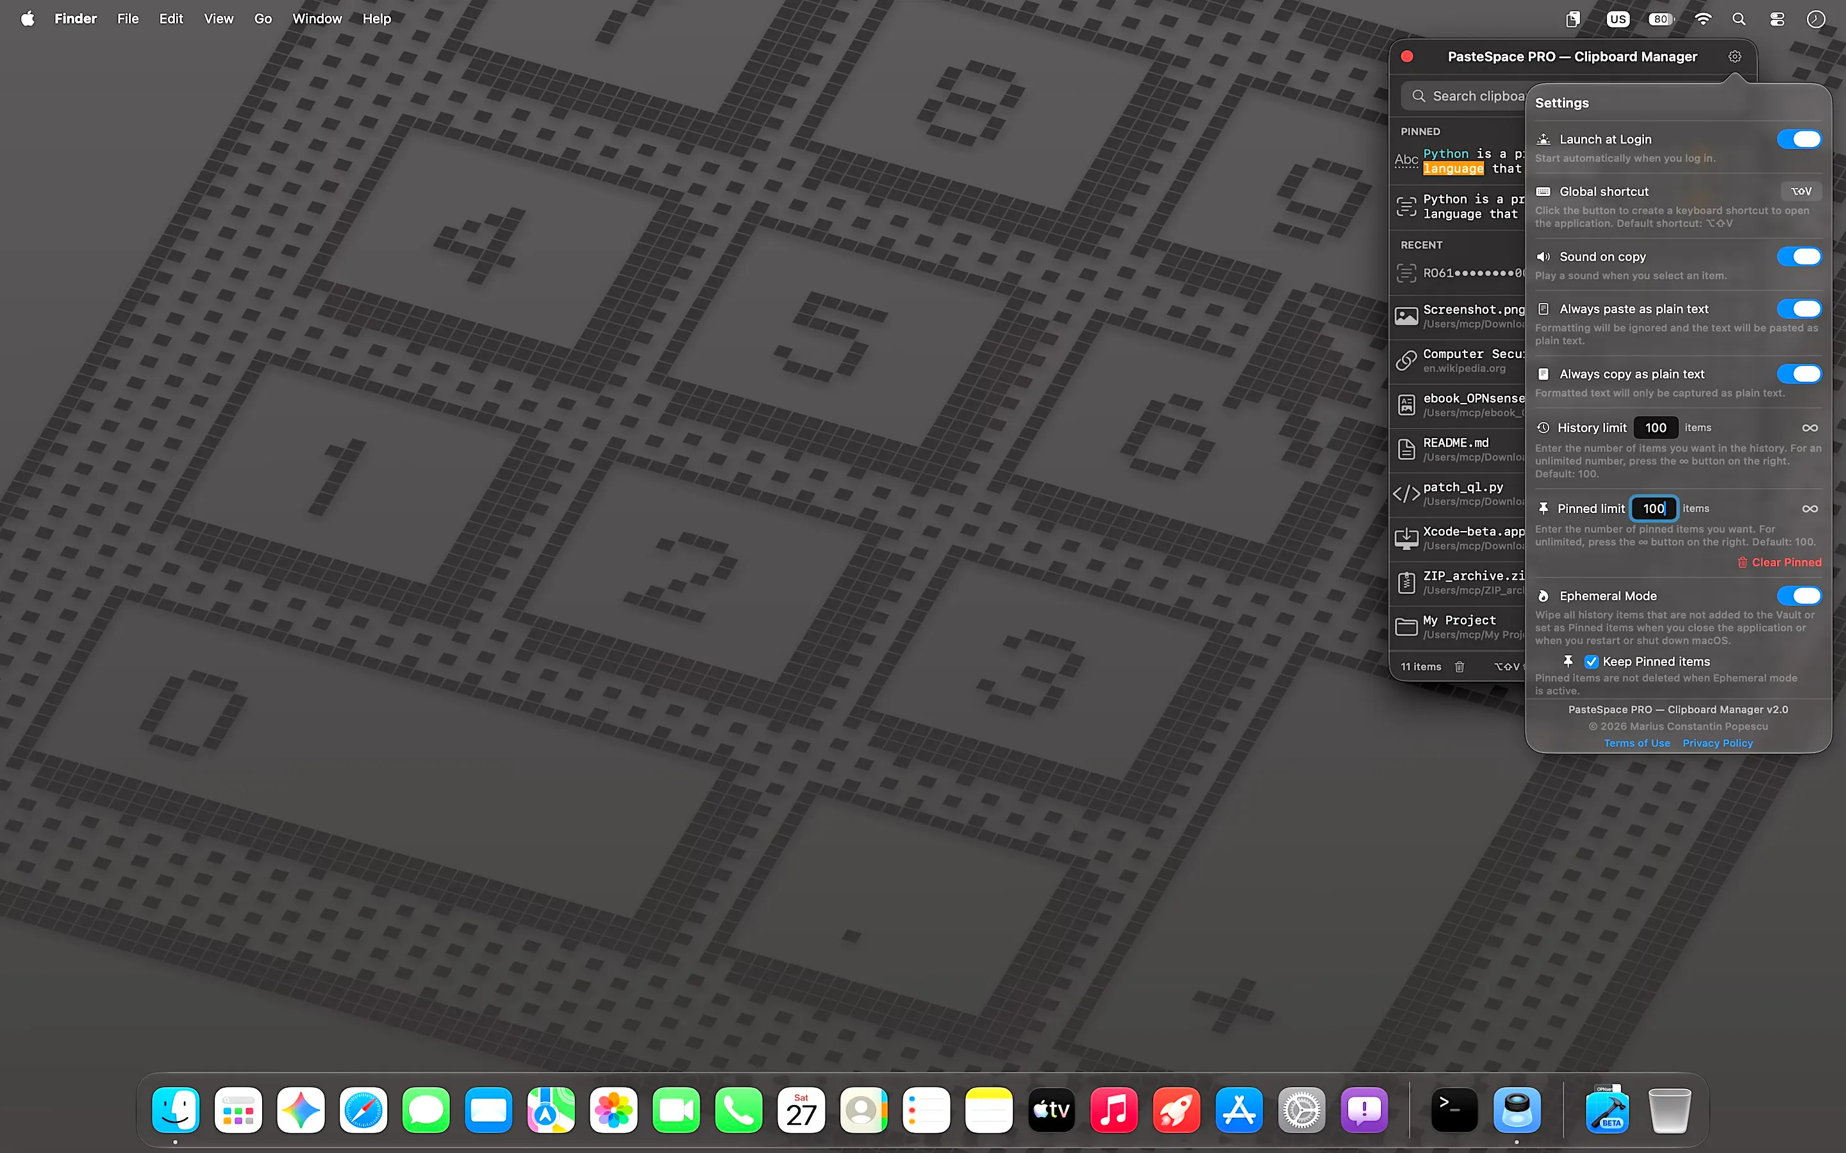Turn off Sound on copy toggle
1846x1153 pixels.
[1799, 256]
